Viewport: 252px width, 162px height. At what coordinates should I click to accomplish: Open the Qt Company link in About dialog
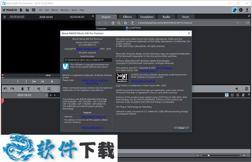(164, 68)
